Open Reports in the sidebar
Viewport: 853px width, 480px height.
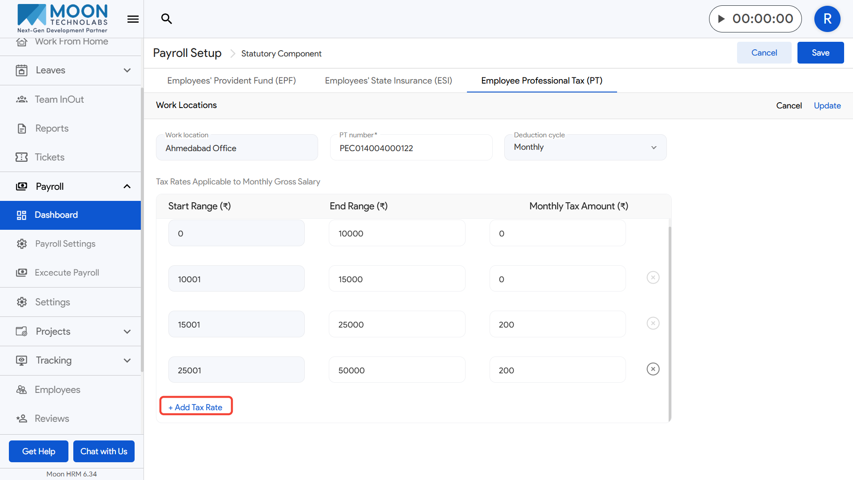pyautogui.click(x=52, y=128)
